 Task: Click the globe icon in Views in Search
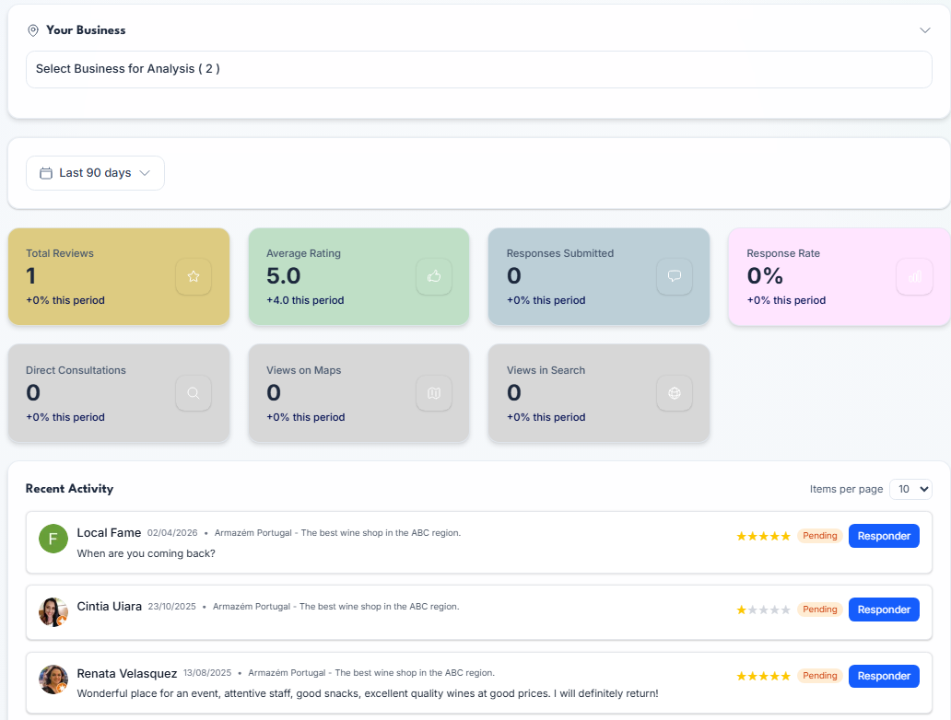click(674, 393)
